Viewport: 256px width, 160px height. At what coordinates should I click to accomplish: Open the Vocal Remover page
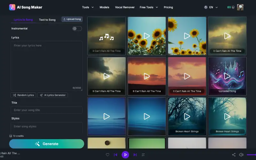(x=125, y=7)
